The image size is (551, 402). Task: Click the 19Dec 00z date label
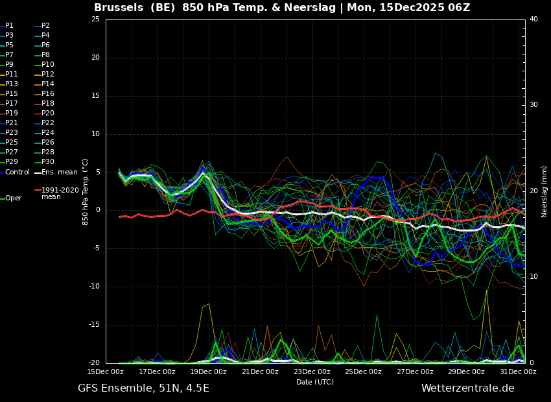point(209,372)
